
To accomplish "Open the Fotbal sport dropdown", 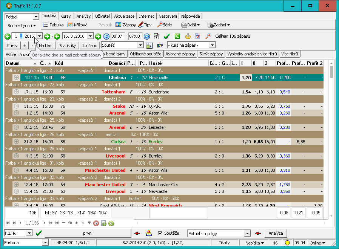I will [36, 17].
